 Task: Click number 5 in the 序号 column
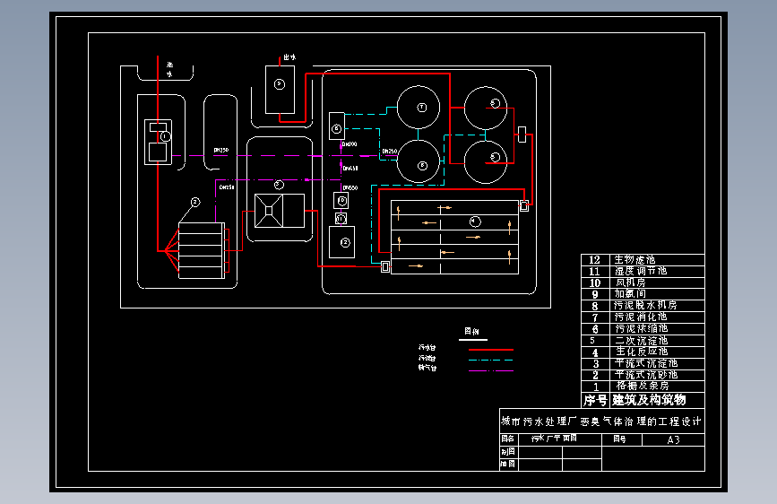pos(592,340)
